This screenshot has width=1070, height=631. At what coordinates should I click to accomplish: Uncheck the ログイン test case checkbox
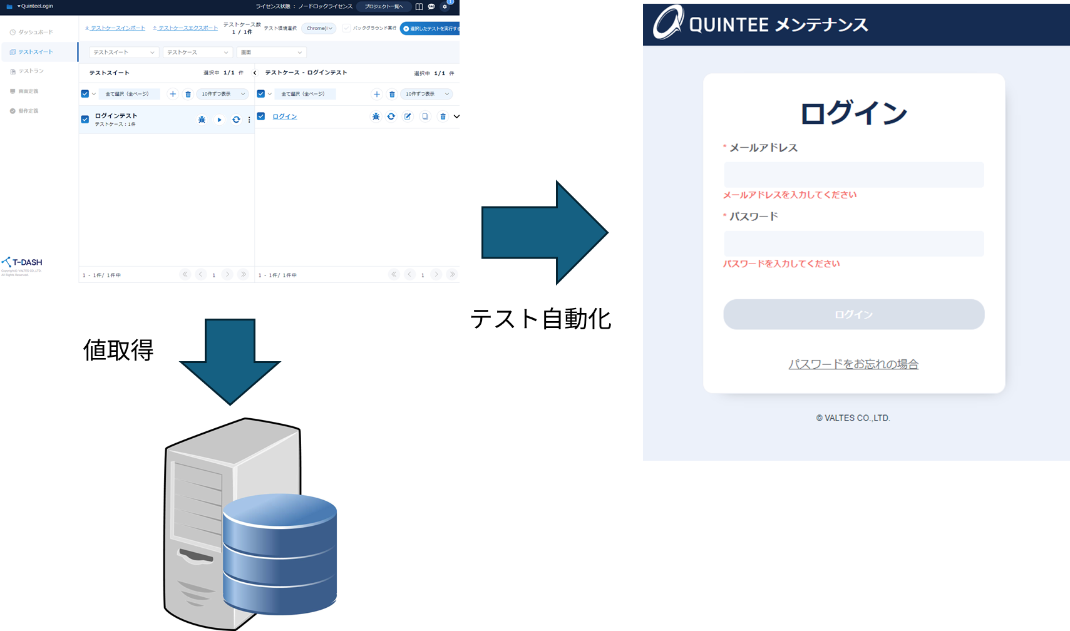pos(261,116)
